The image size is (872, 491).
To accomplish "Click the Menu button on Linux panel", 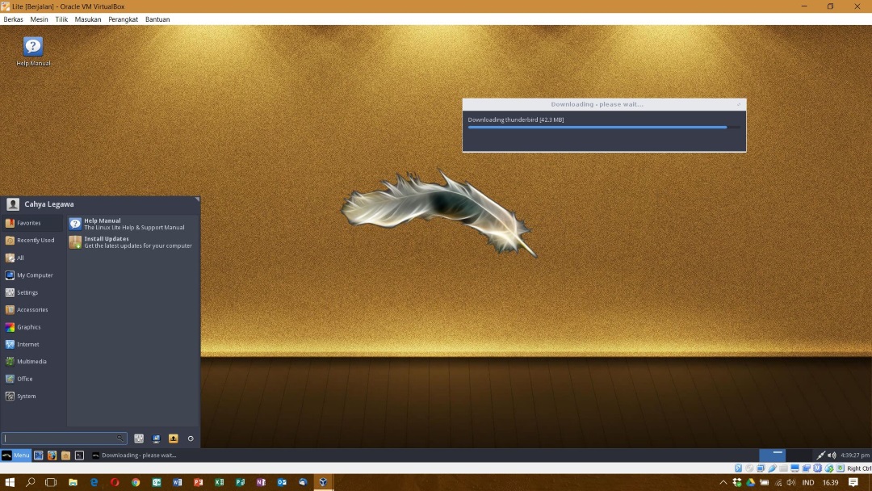I will 16,455.
